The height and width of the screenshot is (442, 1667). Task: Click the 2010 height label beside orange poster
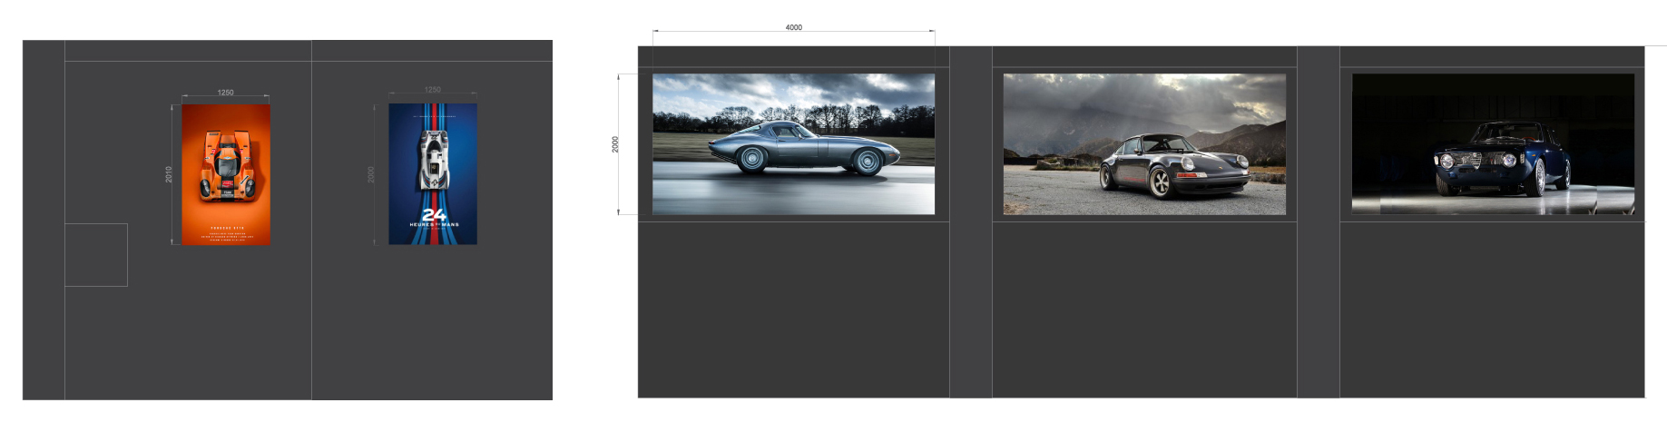point(169,174)
